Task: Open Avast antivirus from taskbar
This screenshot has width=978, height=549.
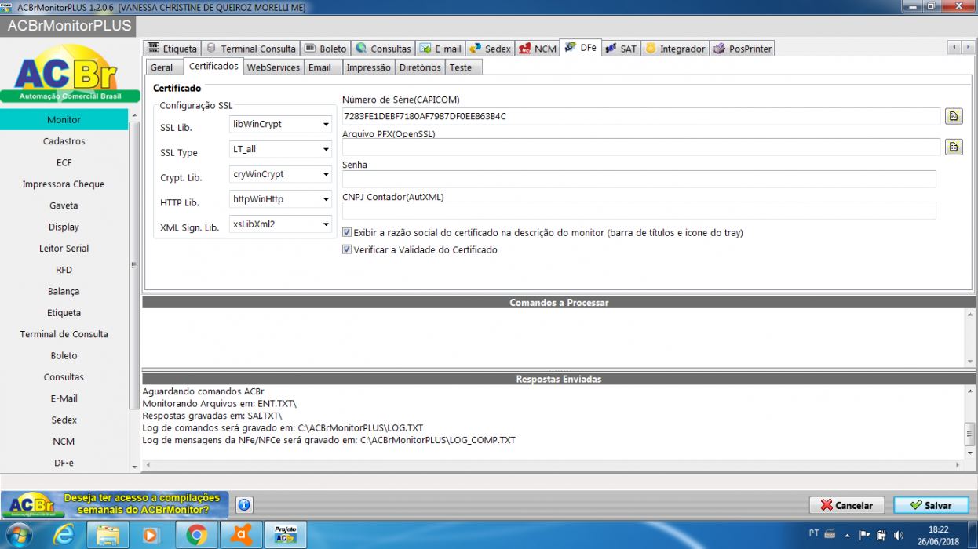Action: coord(240,536)
